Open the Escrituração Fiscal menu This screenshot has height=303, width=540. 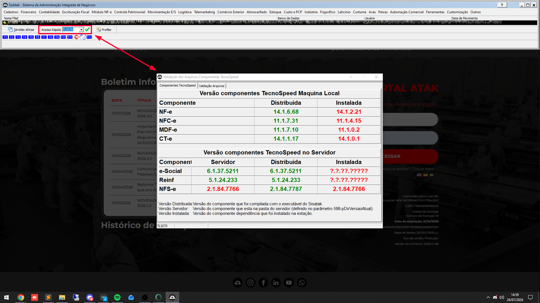point(76,12)
